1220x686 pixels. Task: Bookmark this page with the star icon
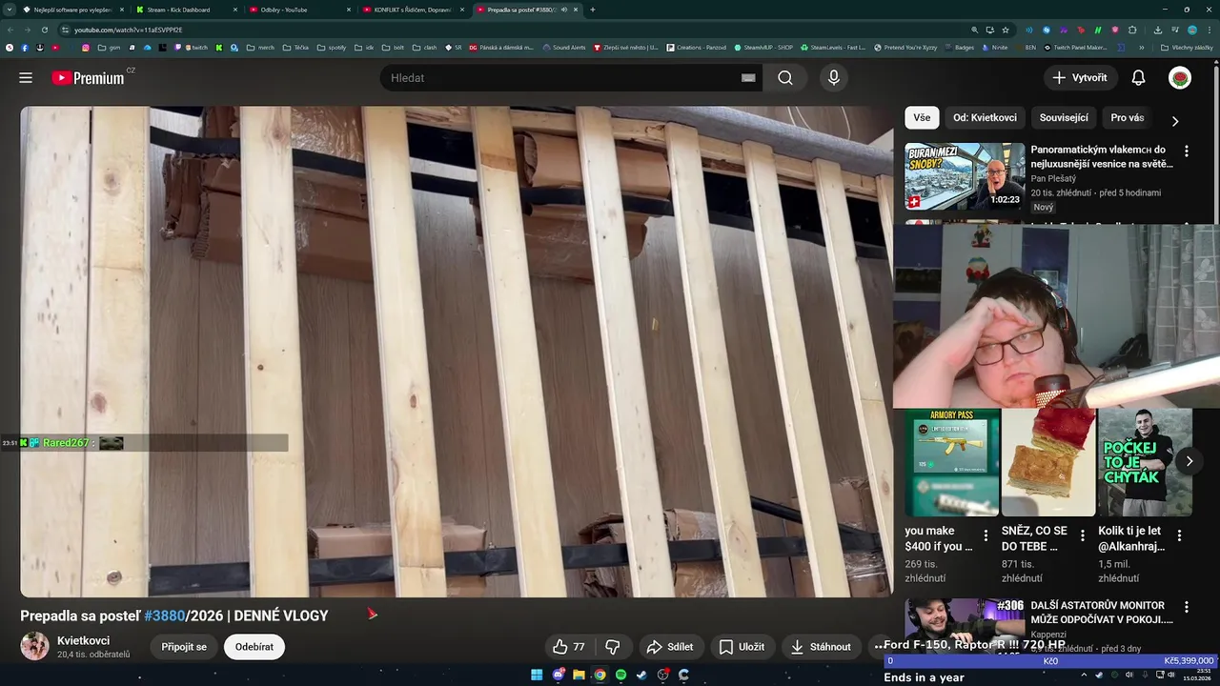click(1005, 30)
